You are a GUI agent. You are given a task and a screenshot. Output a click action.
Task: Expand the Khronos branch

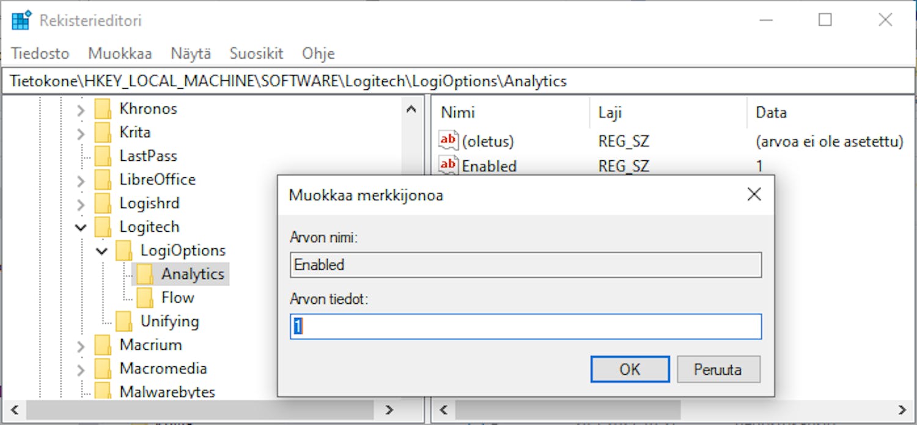point(79,108)
